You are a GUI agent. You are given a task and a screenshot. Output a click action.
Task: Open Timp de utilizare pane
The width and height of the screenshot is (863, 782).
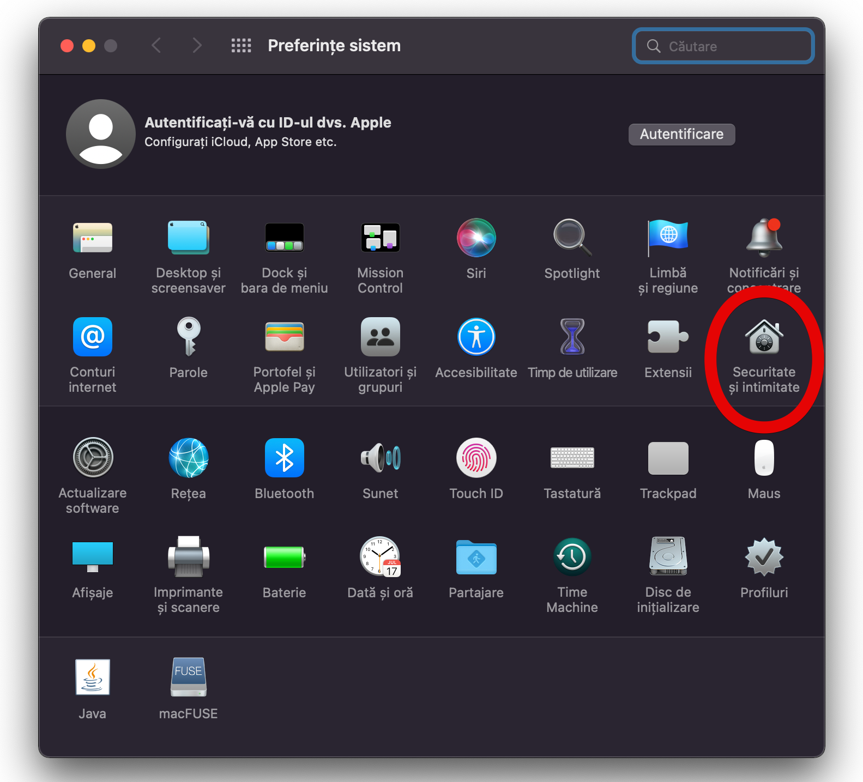pos(572,337)
